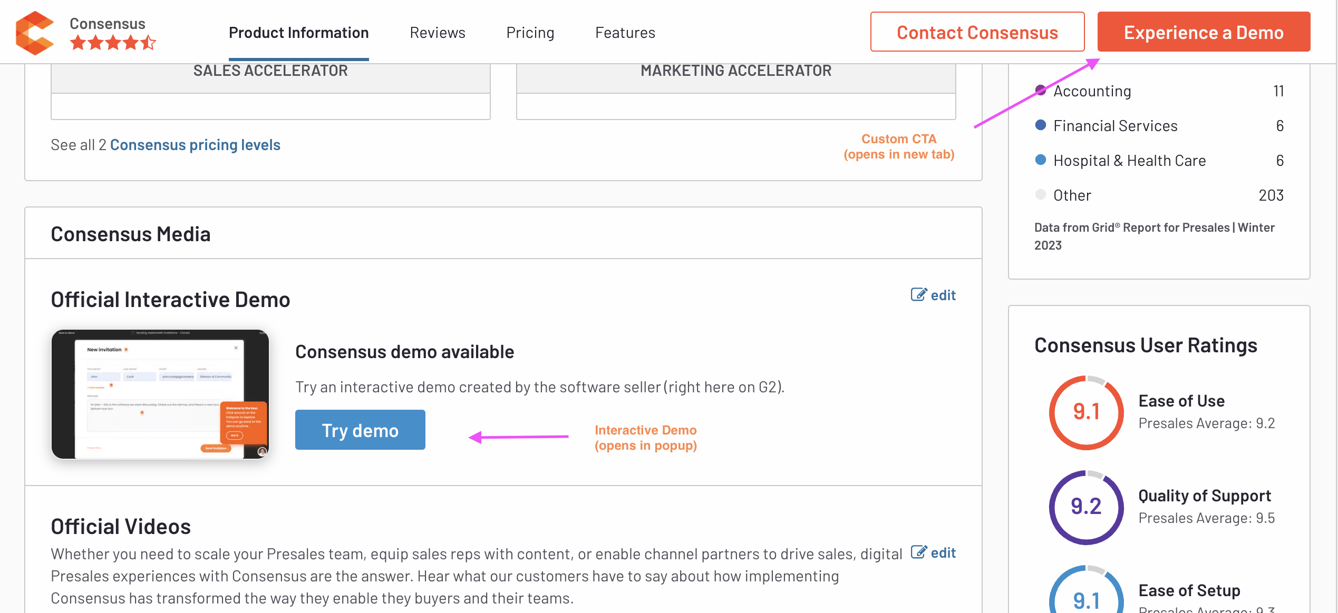The height and width of the screenshot is (613, 1338).
Task: Switch to the Reviews tab
Action: (437, 33)
